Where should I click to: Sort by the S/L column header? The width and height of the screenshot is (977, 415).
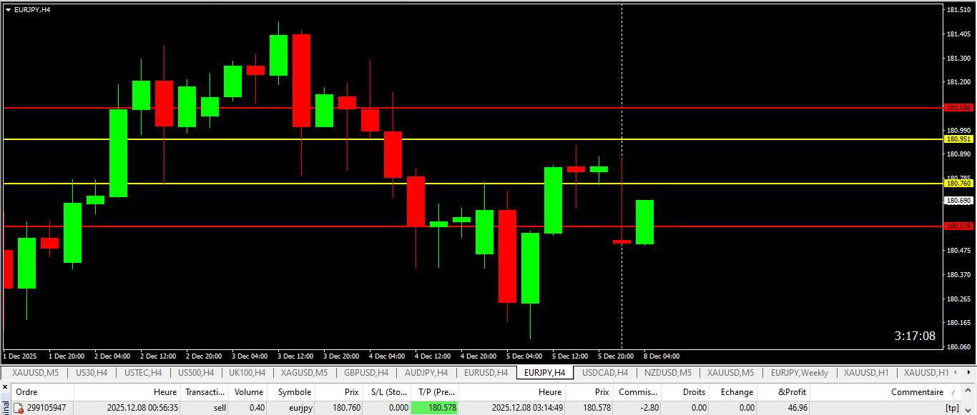point(387,392)
